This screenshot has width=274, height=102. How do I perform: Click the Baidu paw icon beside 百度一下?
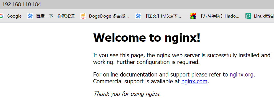point(30,16)
